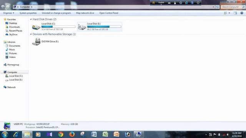Open Windows Media Player from taskbar
This screenshot has width=246, height=138.
coord(38,135)
